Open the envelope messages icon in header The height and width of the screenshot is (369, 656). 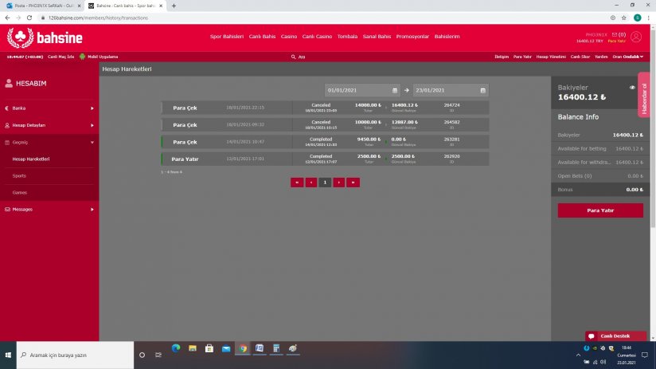(x=615, y=35)
